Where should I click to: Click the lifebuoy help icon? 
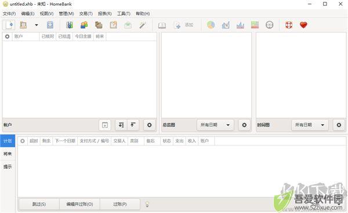point(289,25)
